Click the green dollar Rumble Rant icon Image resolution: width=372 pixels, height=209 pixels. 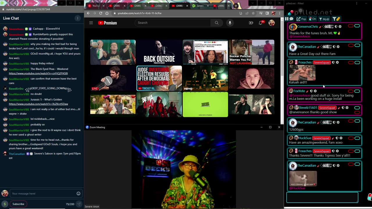[5, 204]
